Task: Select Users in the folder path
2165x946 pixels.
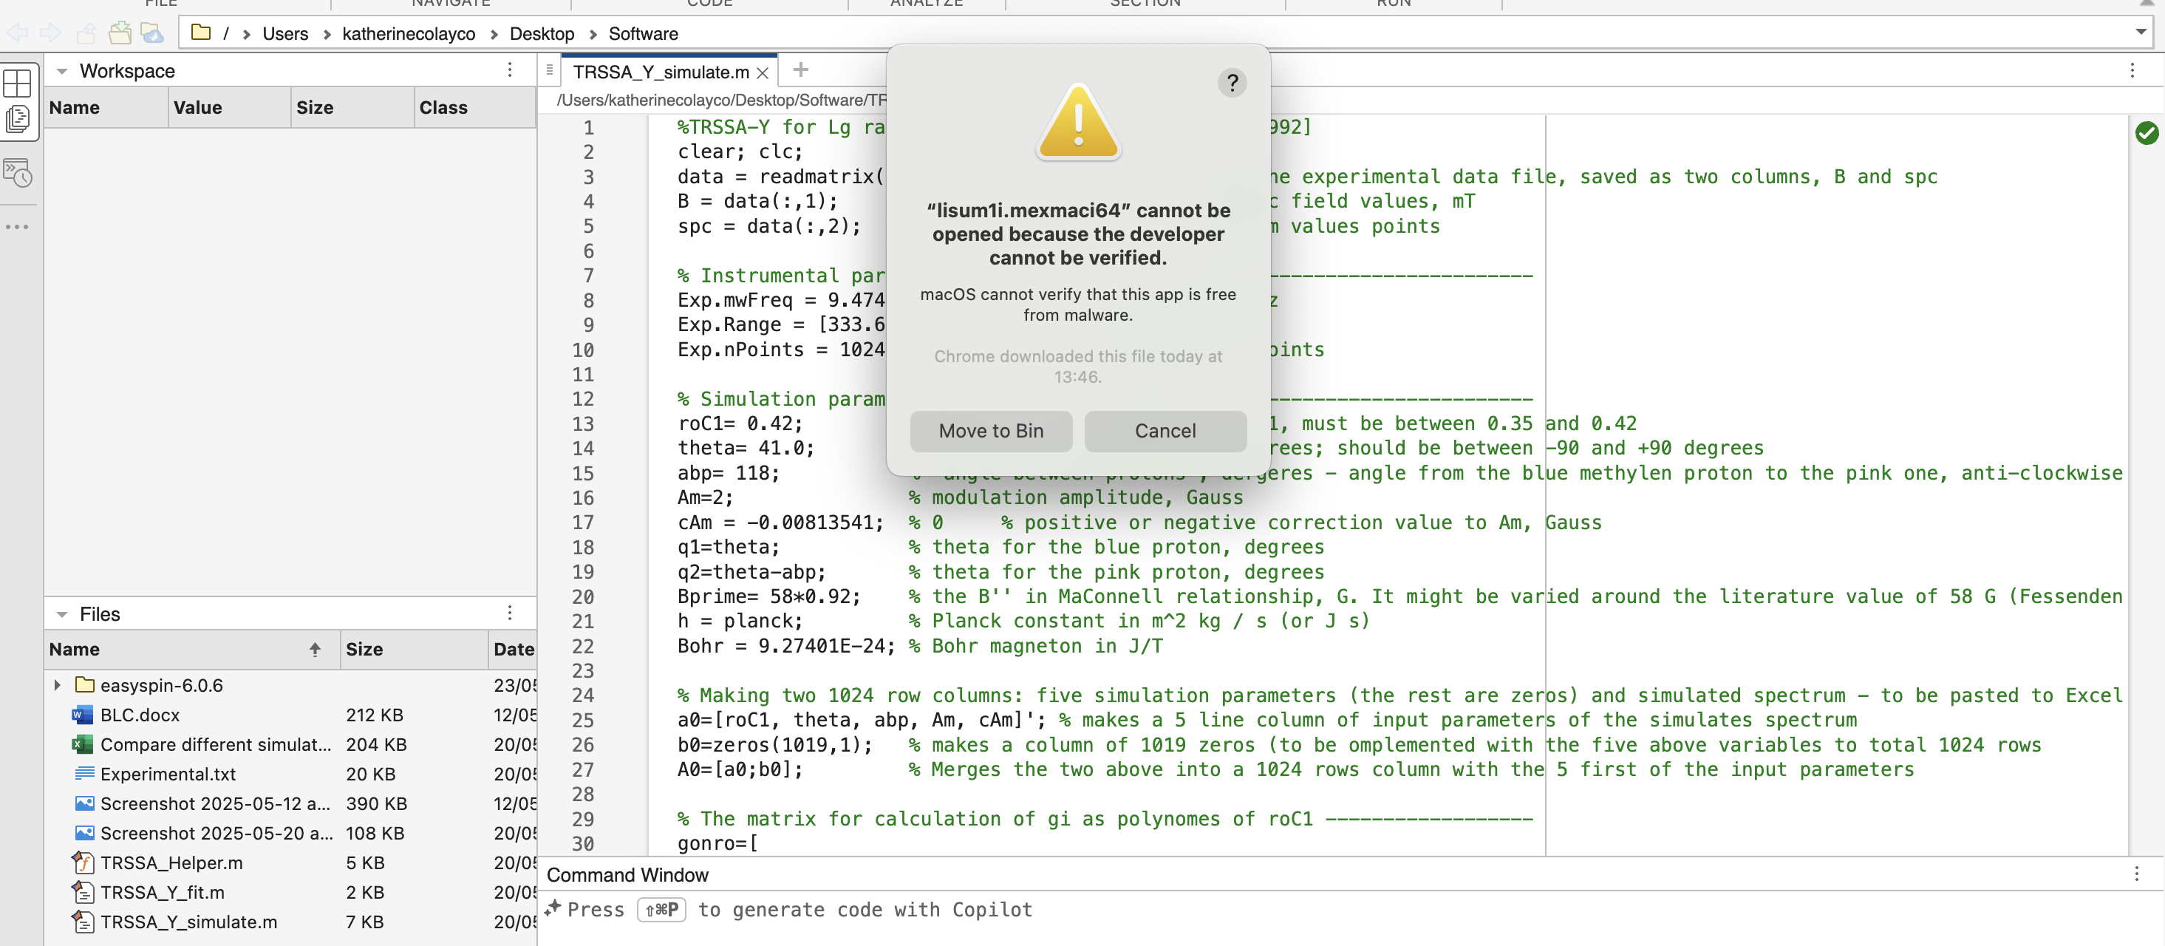Action: pyautogui.click(x=285, y=34)
